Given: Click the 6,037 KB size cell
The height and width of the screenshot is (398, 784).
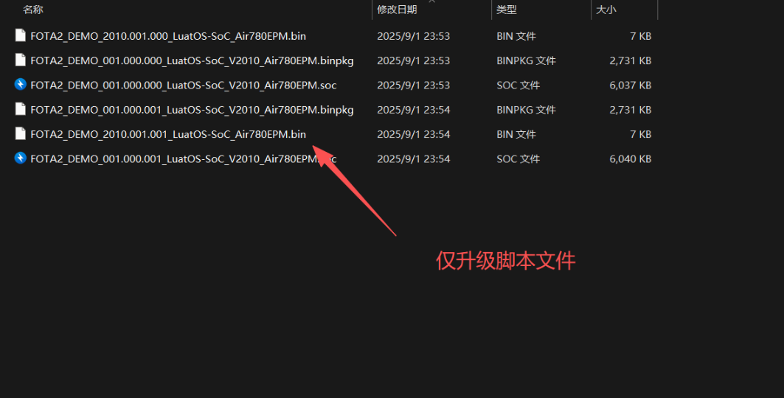Looking at the screenshot, I should 631,85.
